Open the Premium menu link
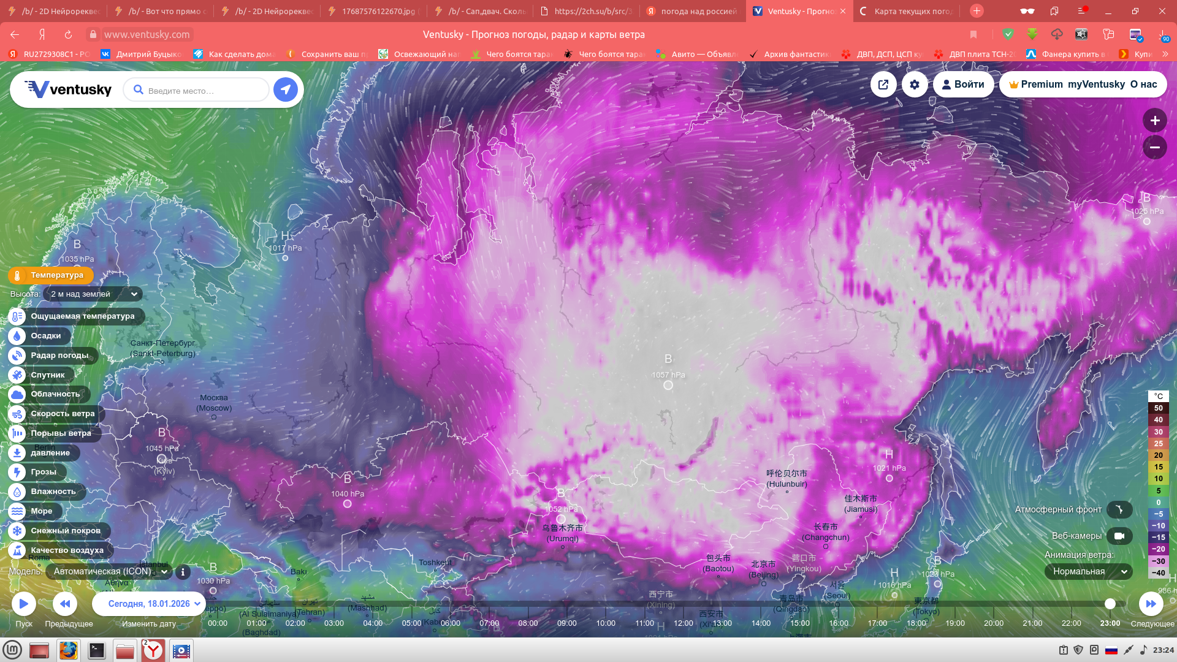 point(1036,85)
